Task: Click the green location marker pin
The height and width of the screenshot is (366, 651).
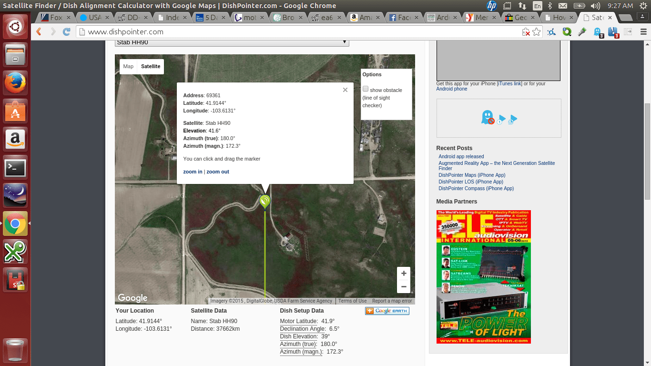Action: pyautogui.click(x=265, y=202)
